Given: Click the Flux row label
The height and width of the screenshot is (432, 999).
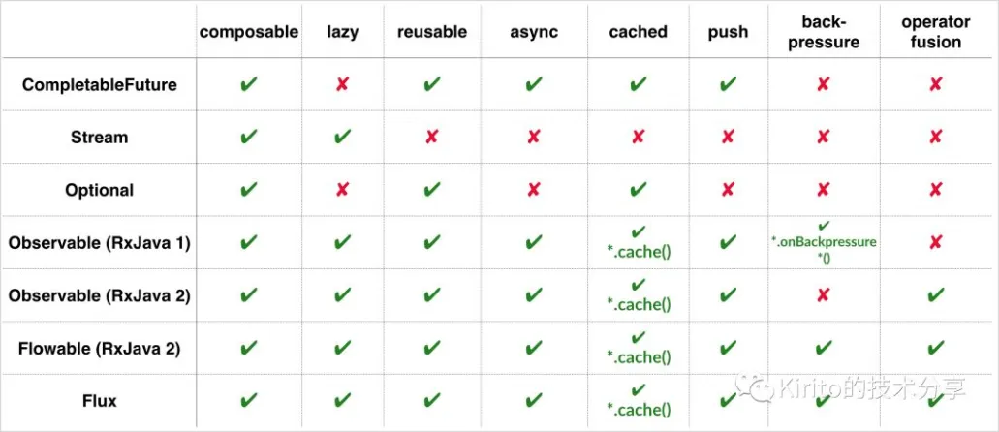Looking at the screenshot, I should pyautogui.click(x=100, y=401).
